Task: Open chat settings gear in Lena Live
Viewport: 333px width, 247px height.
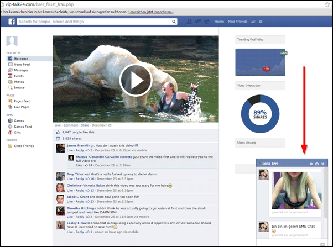Action: 311,164
